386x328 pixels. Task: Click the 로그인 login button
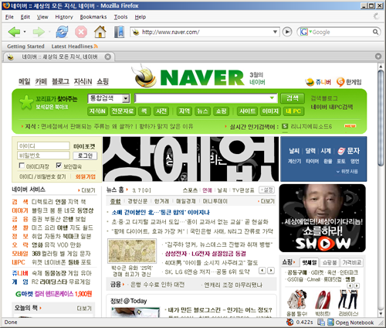click(x=85, y=155)
